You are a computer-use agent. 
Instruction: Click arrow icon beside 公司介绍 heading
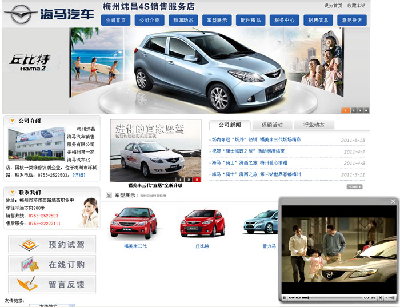pos(12,121)
